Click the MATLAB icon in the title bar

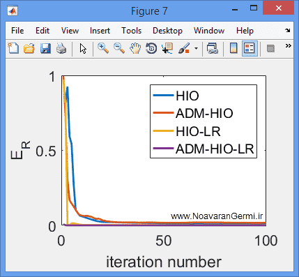(x=13, y=11)
